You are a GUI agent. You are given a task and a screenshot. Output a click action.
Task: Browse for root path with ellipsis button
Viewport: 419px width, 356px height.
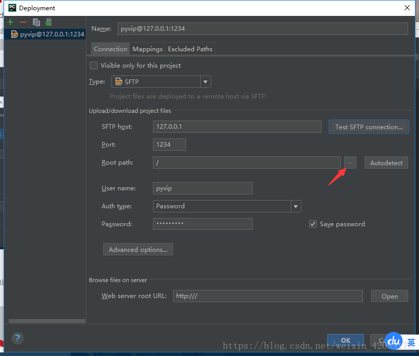(350, 163)
